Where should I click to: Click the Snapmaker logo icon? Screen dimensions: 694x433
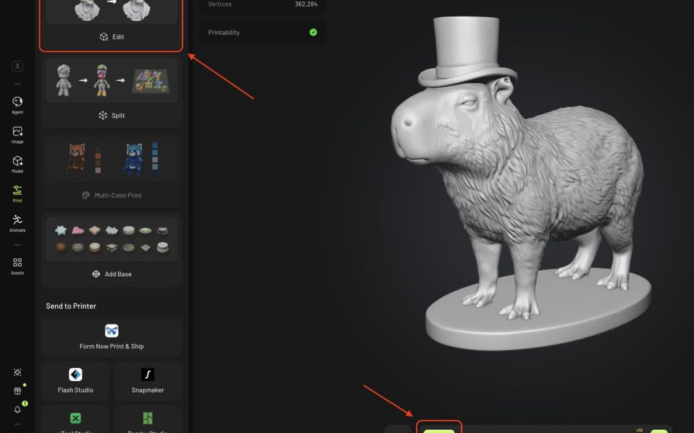[148, 374]
